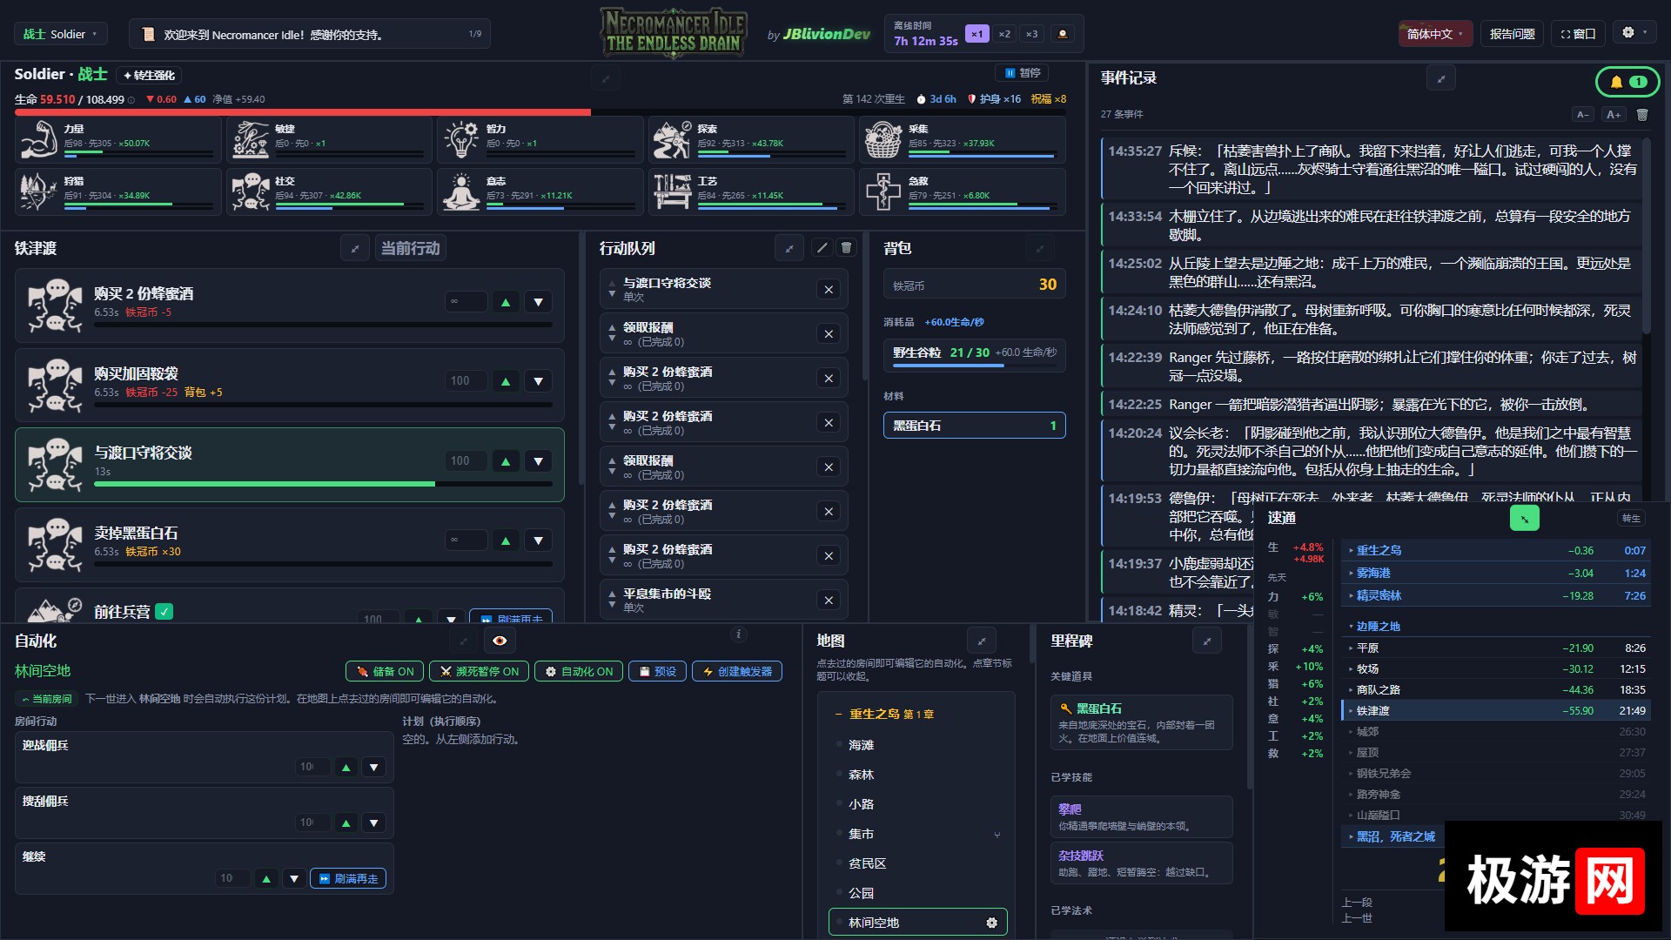This screenshot has width=1671, height=940.
Task: Click the green expand icon in 速通 panel
Action: [1524, 518]
